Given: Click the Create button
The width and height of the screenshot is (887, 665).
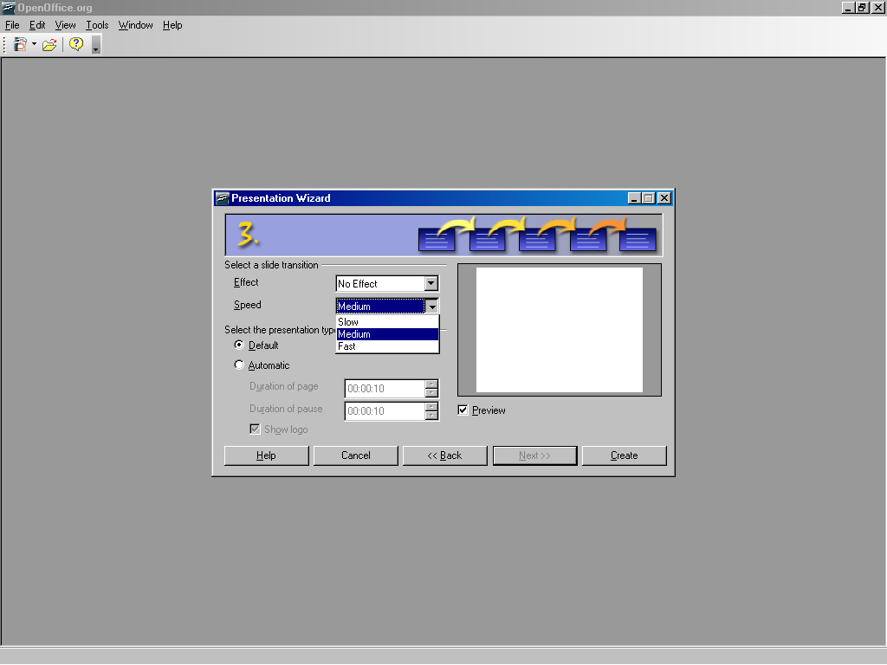Looking at the screenshot, I should 624,455.
